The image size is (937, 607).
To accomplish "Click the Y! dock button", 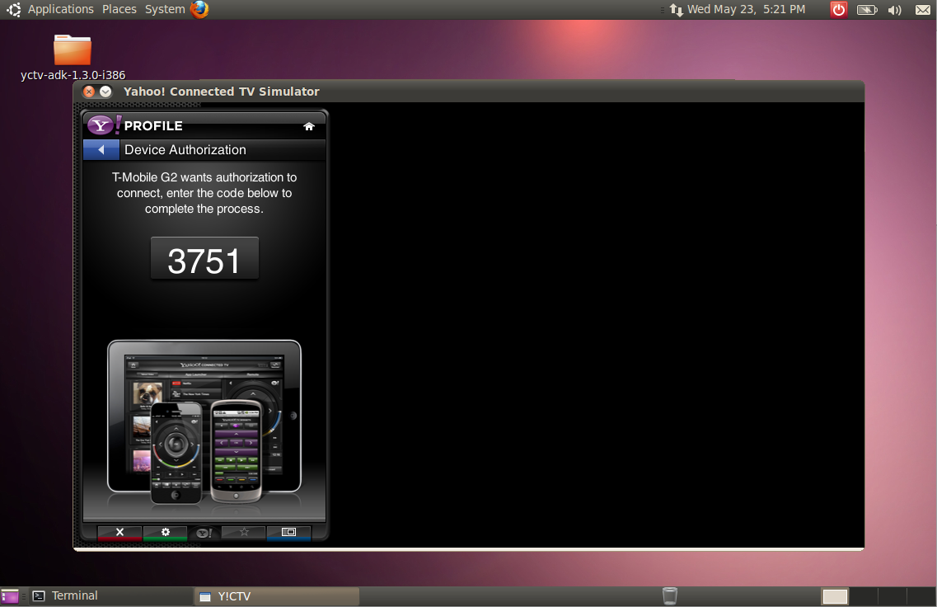I will (x=204, y=533).
